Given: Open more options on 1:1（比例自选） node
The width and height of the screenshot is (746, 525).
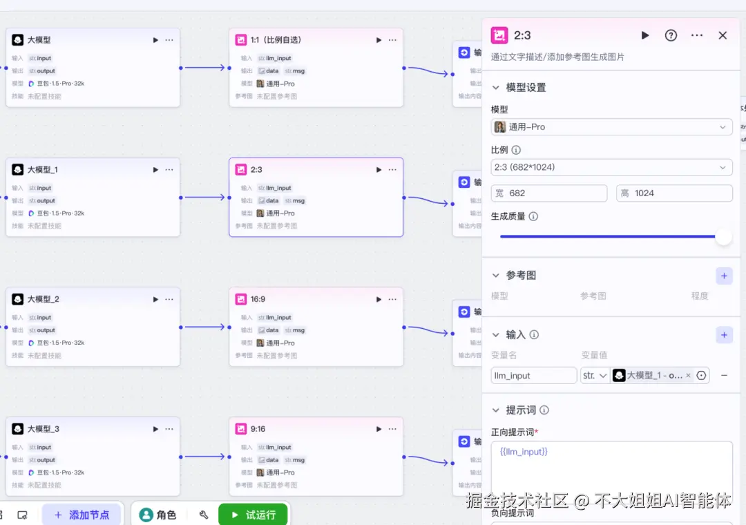Looking at the screenshot, I should 392,40.
